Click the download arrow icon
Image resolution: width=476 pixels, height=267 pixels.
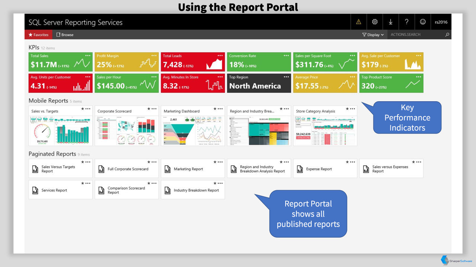pos(391,22)
